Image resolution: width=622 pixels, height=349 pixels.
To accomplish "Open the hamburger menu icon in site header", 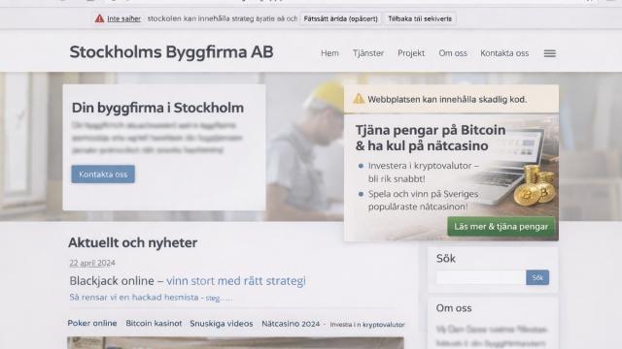I will click(549, 53).
